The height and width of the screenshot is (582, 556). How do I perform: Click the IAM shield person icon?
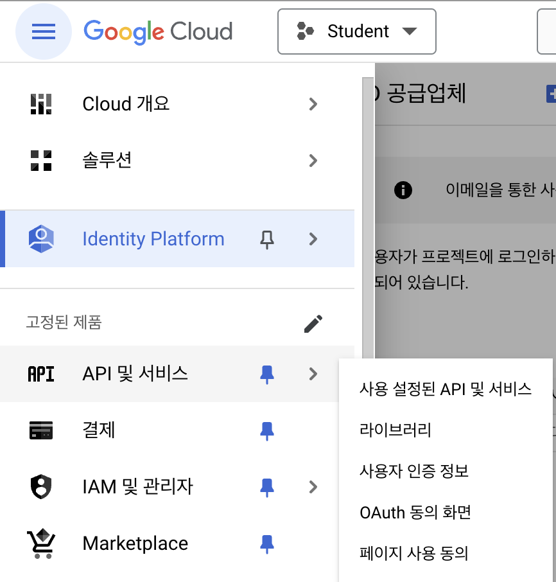pyautogui.click(x=41, y=487)
